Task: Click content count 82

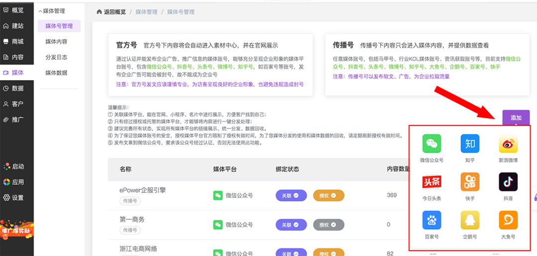Action: click(x=390, y=254)
